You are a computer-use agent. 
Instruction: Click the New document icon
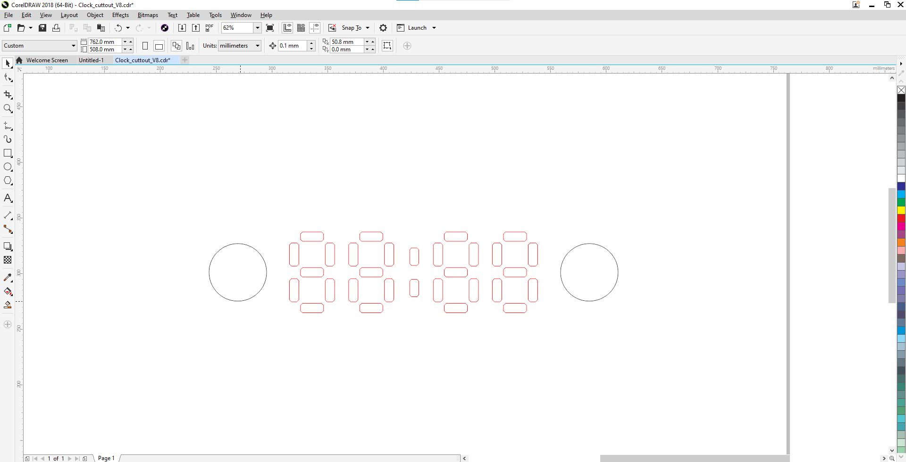[x=8, y=28]
